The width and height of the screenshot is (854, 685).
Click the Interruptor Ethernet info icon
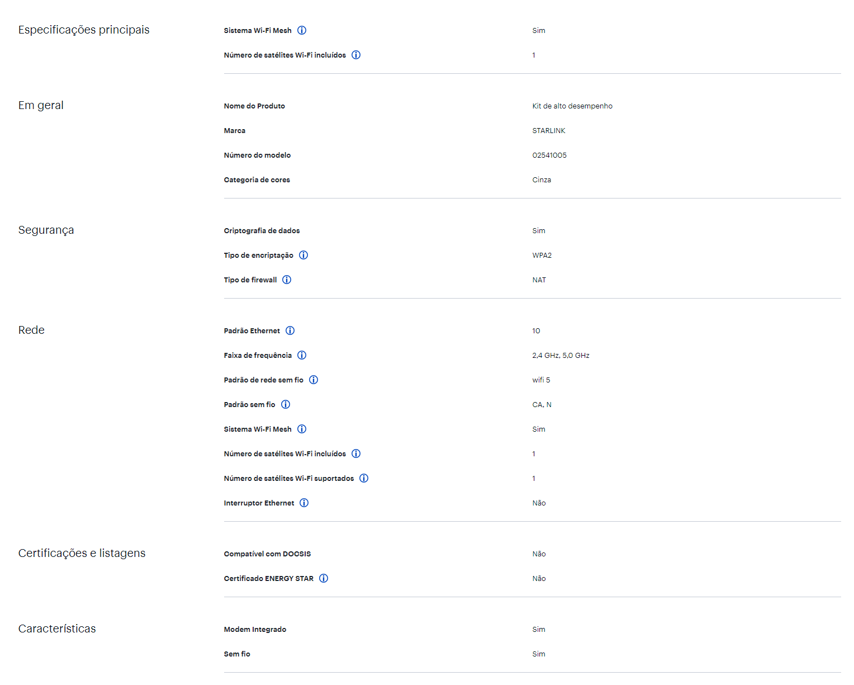304,503
